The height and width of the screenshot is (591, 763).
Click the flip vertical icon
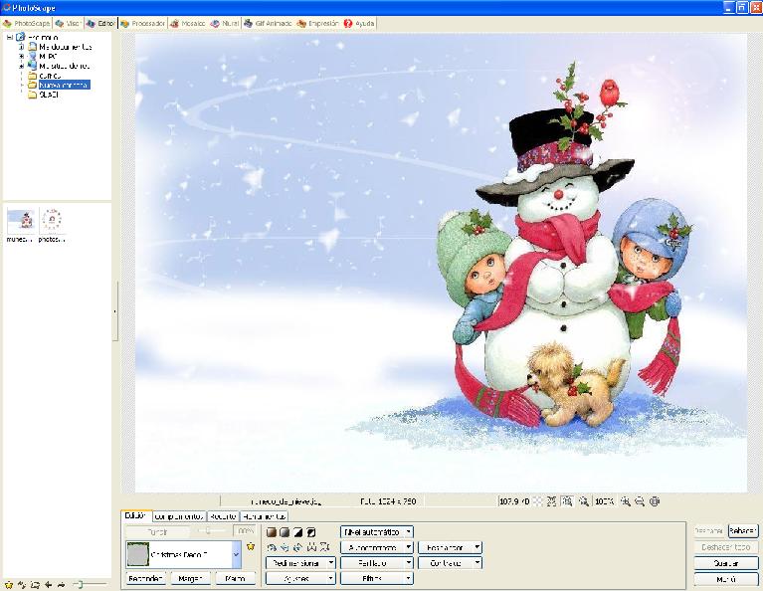pos(323,547)
